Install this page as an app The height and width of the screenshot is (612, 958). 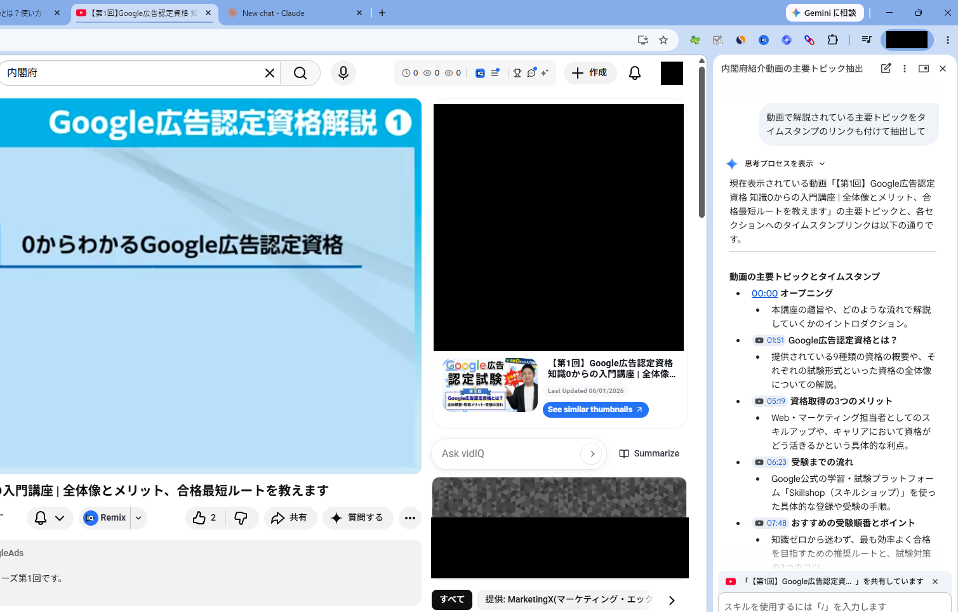click(643, 40)
